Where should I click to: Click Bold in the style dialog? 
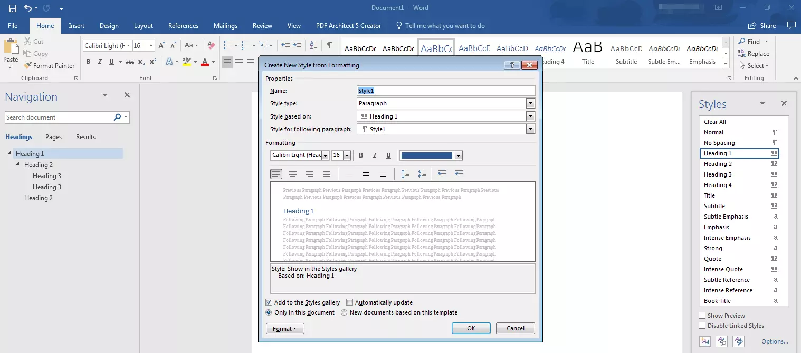(x=361, y=155)
